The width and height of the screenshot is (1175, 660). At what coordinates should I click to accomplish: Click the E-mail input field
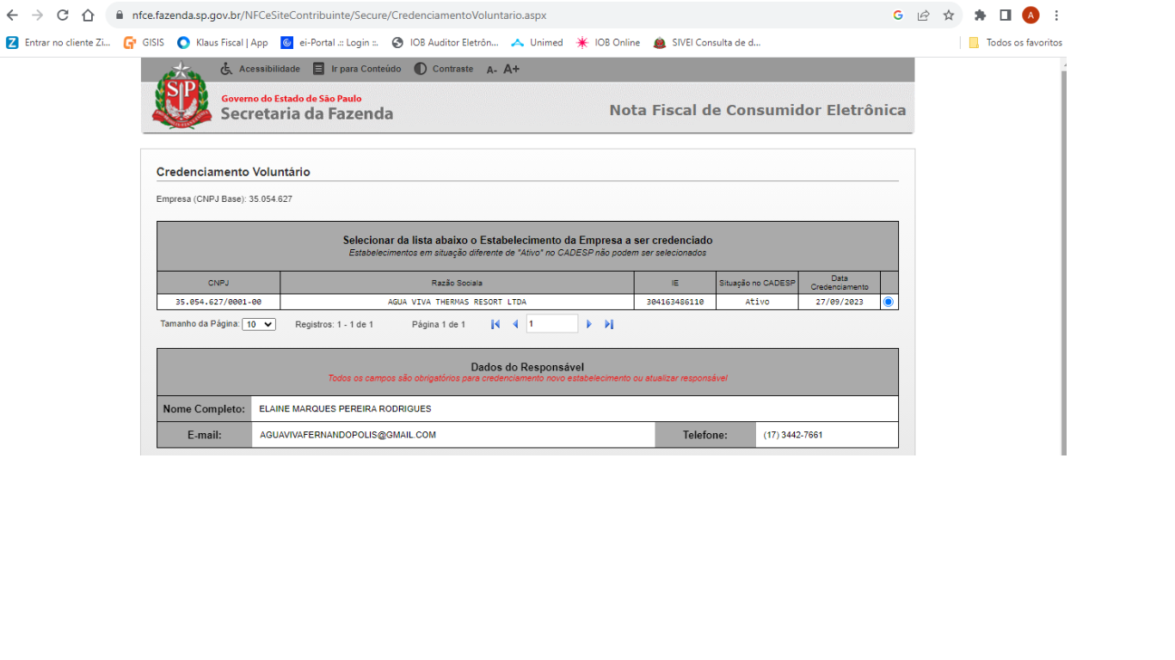[x=453, y=435]
